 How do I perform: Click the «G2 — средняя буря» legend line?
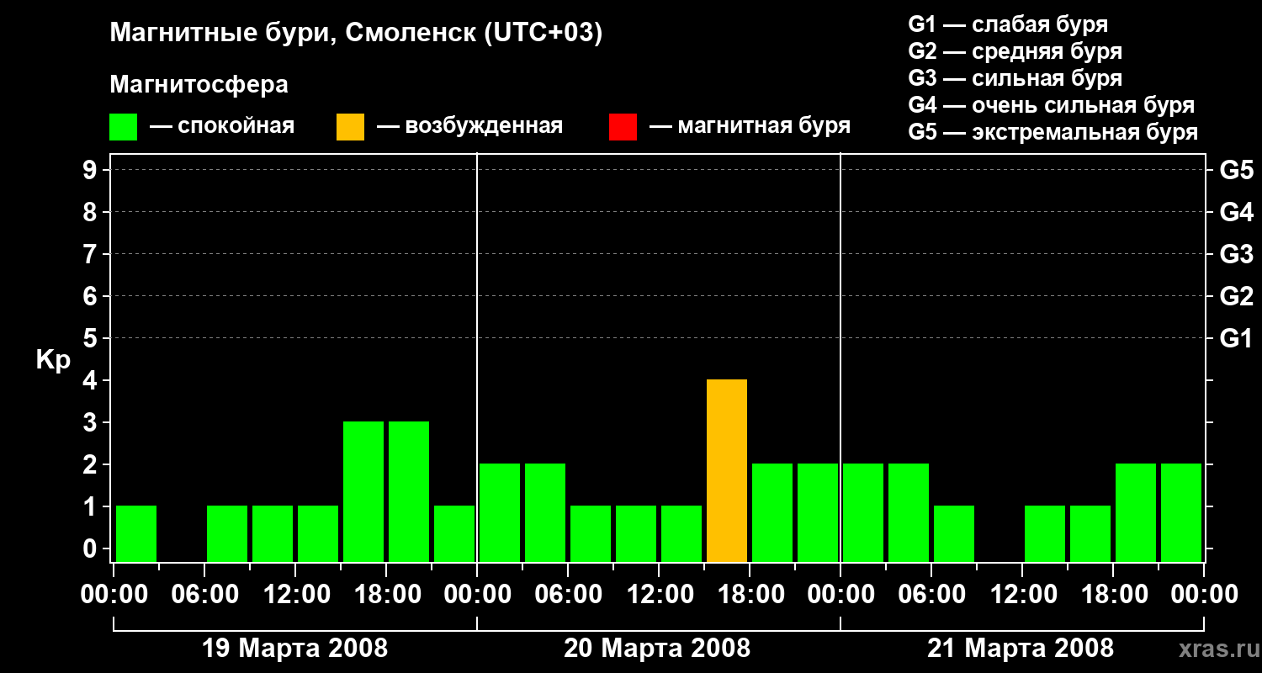click(x=1015, y=51)
